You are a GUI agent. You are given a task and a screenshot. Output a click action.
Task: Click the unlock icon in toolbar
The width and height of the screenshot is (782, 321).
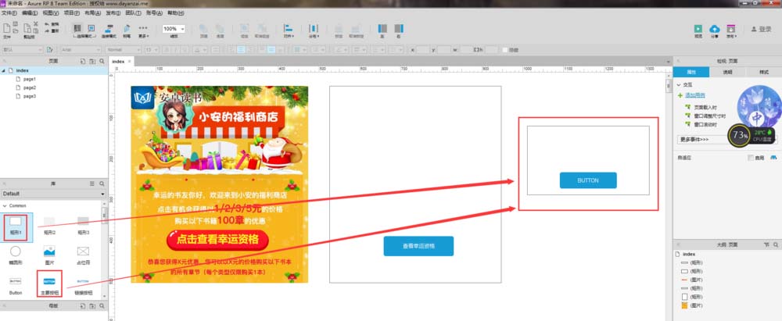[356, 28]
